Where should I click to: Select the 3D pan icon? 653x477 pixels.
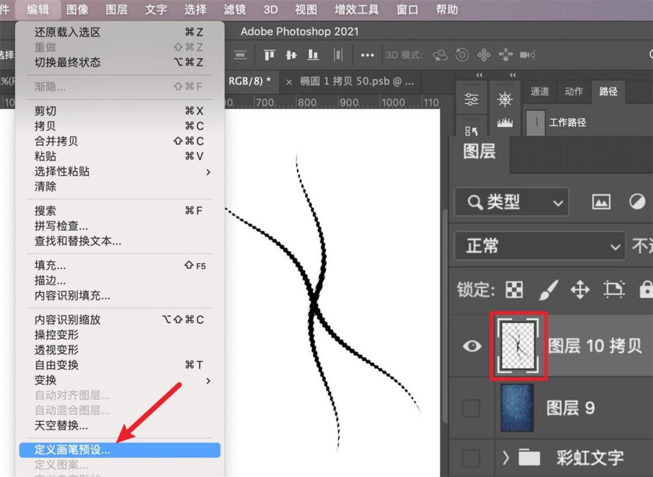pyautogui.click(x=484, y=55)
